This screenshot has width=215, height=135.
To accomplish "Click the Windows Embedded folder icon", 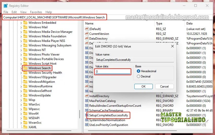I will point(25,22).
